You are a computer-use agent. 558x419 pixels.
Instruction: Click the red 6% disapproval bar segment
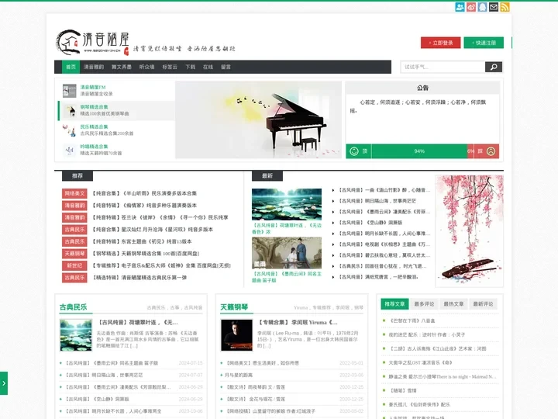470,151
